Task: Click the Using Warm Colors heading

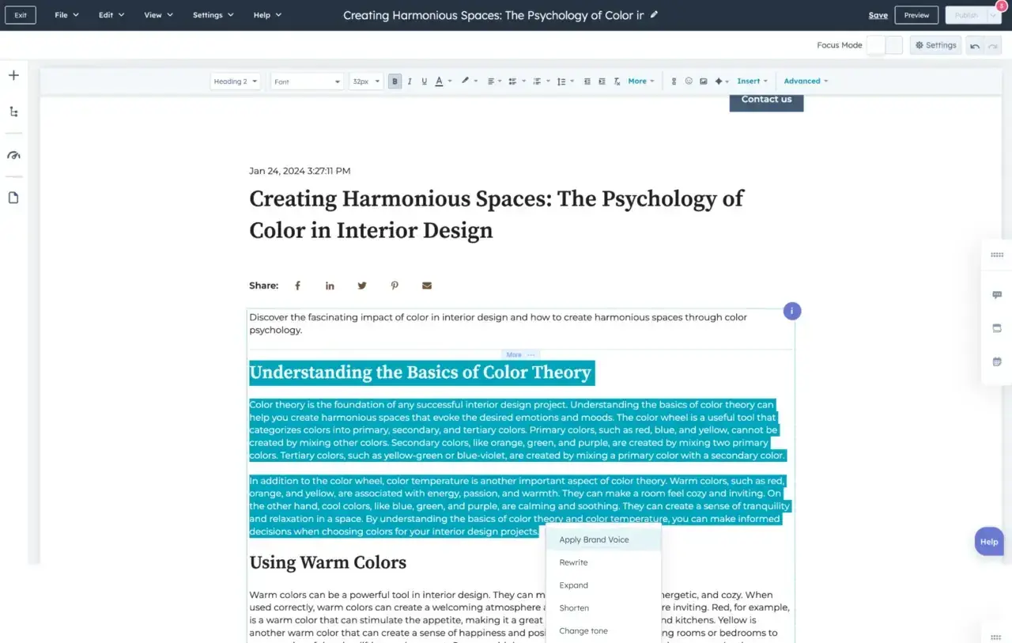Action: [327, 562]
